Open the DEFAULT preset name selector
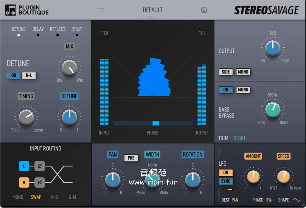This screenshot has height=208, width=306. 152,10
